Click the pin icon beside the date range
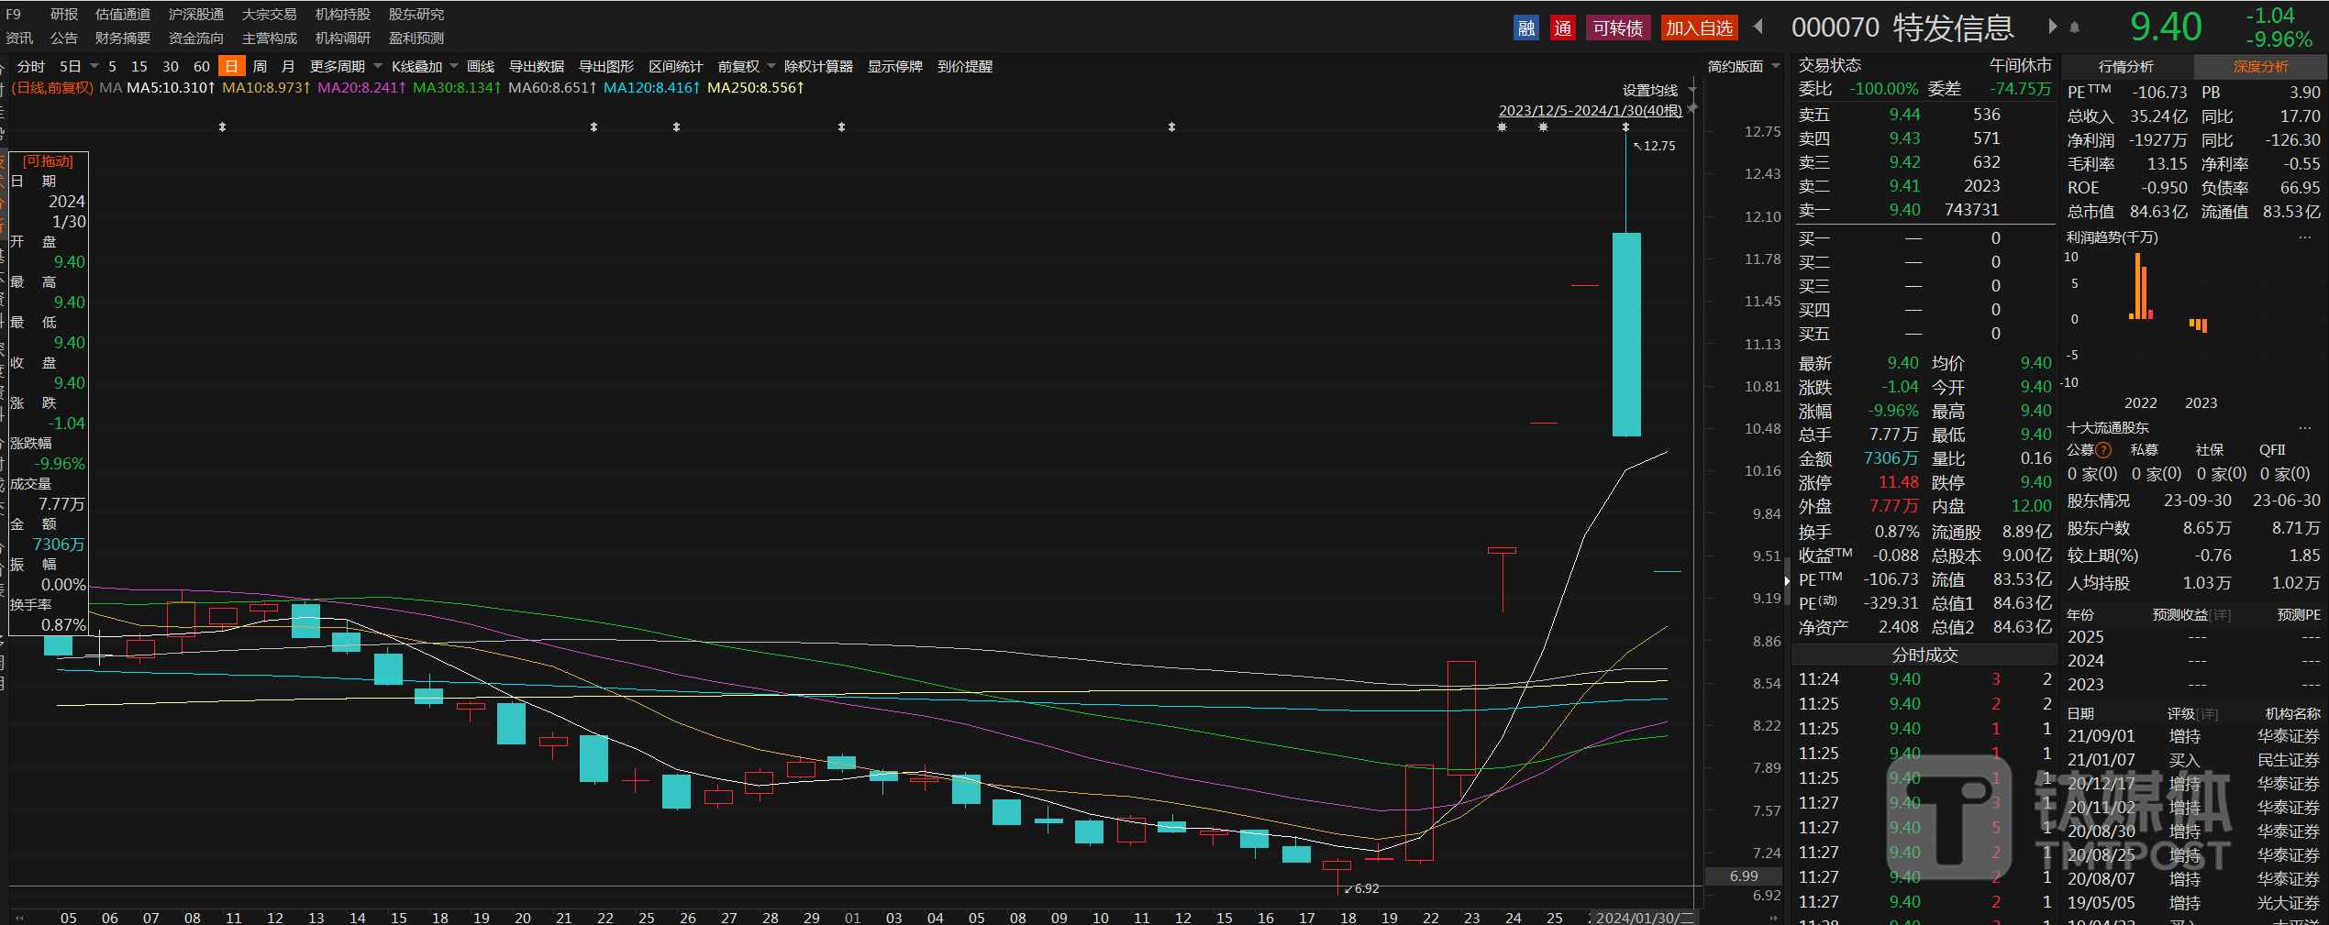2329x925 pixels. (1692, 108)
